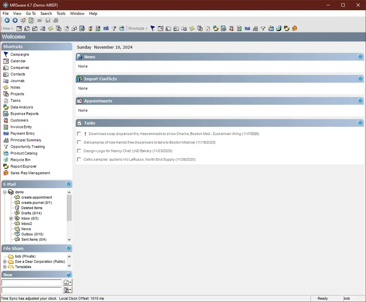Click the Opportunity Tracking funnel icon in Shortcuts toolbar
Image resolution: width=366 pixels, height=302 pixels.
[263, 29]
